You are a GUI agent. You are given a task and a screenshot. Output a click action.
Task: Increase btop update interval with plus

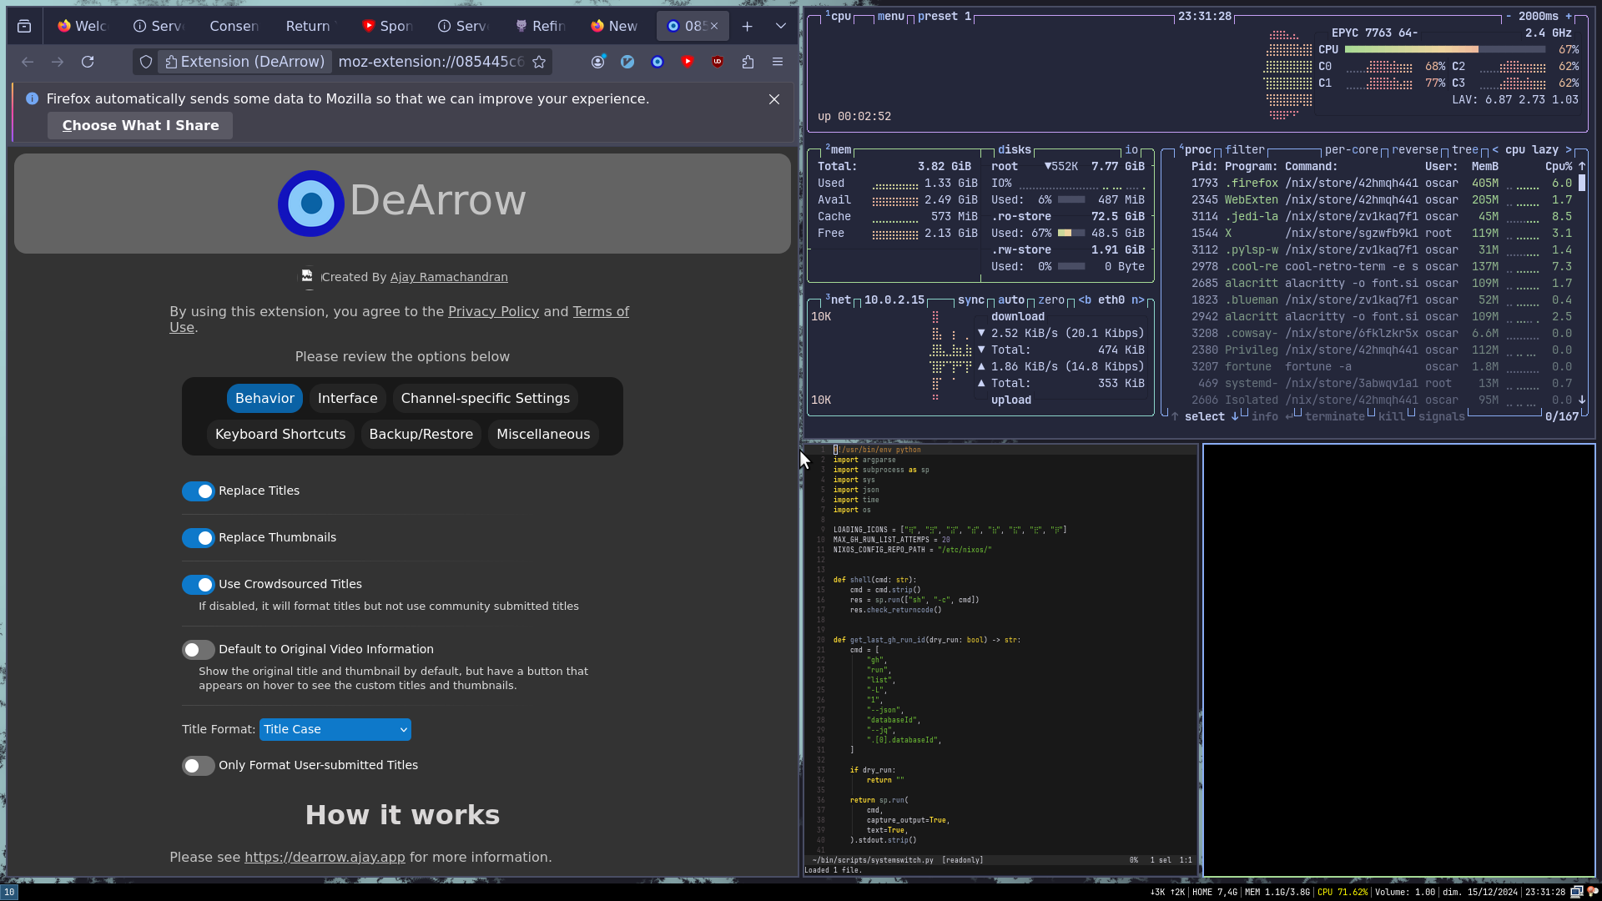click(1569, 16)
